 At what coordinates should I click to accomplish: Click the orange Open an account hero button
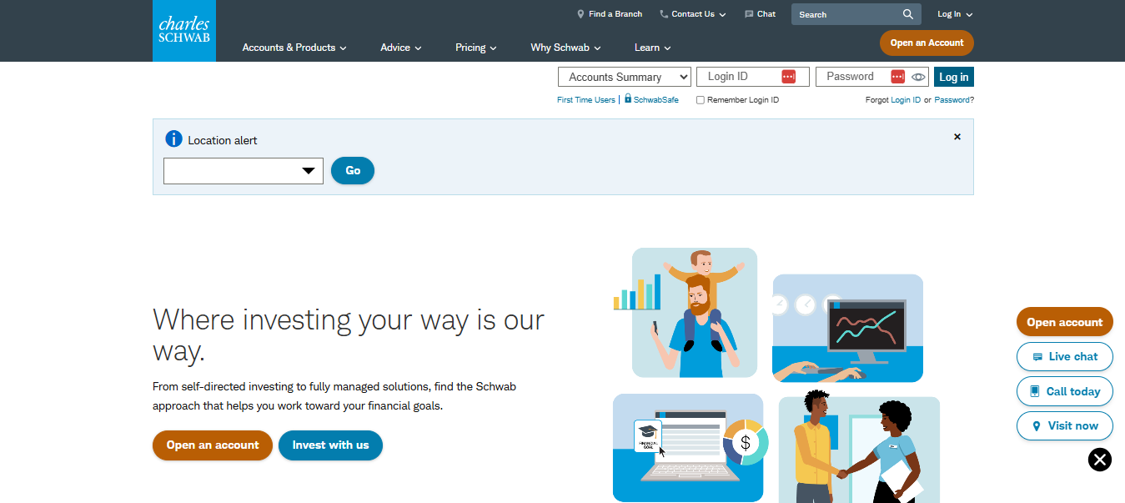pos(213,445)
